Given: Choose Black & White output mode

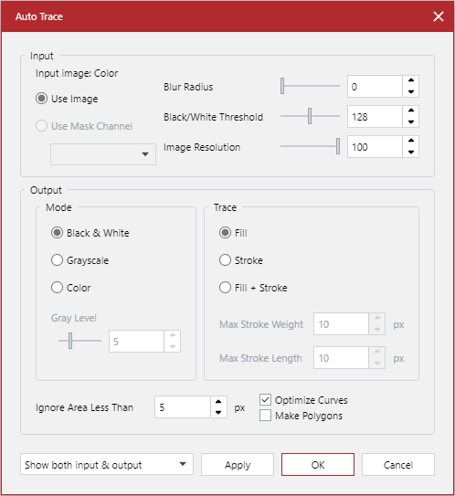Looking at the screenshot, I should pyautogui.click(x=57, y=233).
